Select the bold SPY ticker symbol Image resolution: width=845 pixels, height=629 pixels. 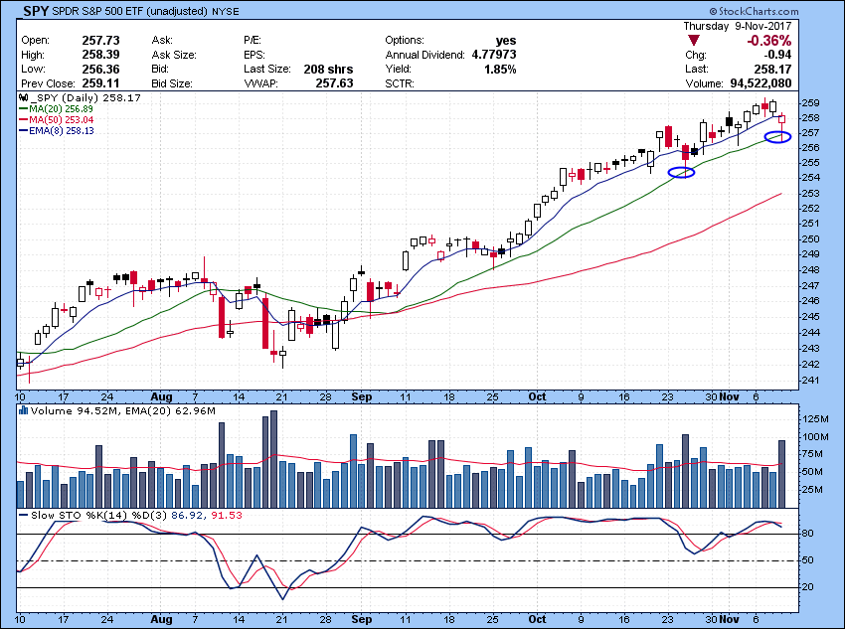click(x=36, y=11)
